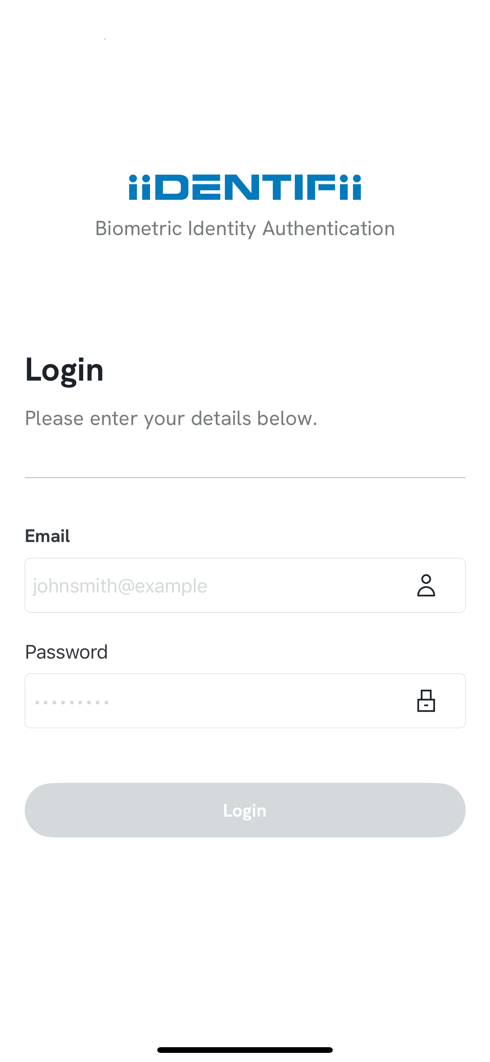Select the johnsmith@example placeholder text
490x1062 pixels.
(x=120, y=586)
